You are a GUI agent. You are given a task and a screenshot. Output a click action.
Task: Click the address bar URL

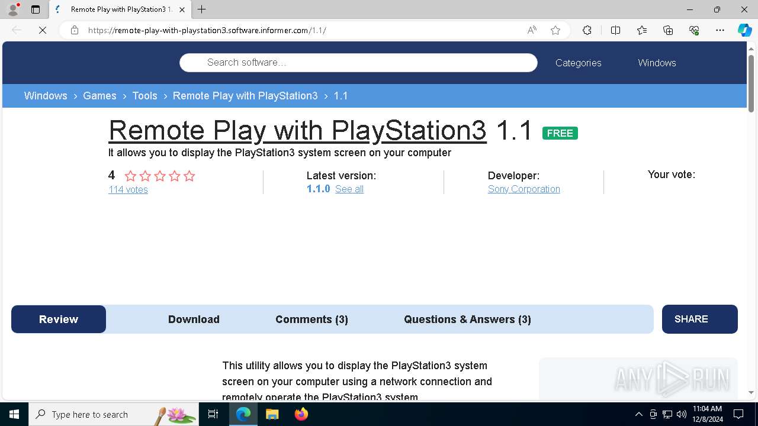207,30
